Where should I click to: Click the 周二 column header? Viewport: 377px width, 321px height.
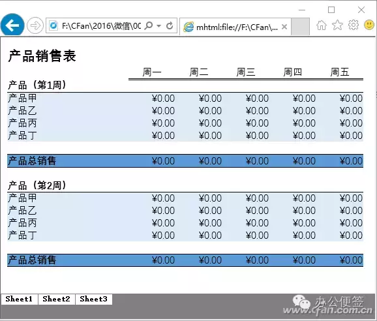coord(199,72)
